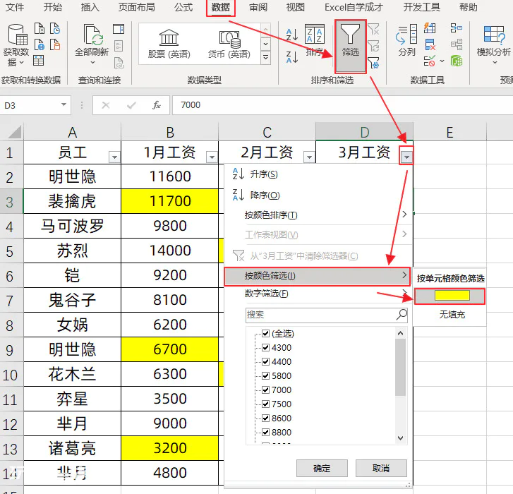Image resolution: width=513 pixels, height=494 pixels.
Task: Open the 获取数据 (Get Data) button
Action: click(x=16, y=45)
